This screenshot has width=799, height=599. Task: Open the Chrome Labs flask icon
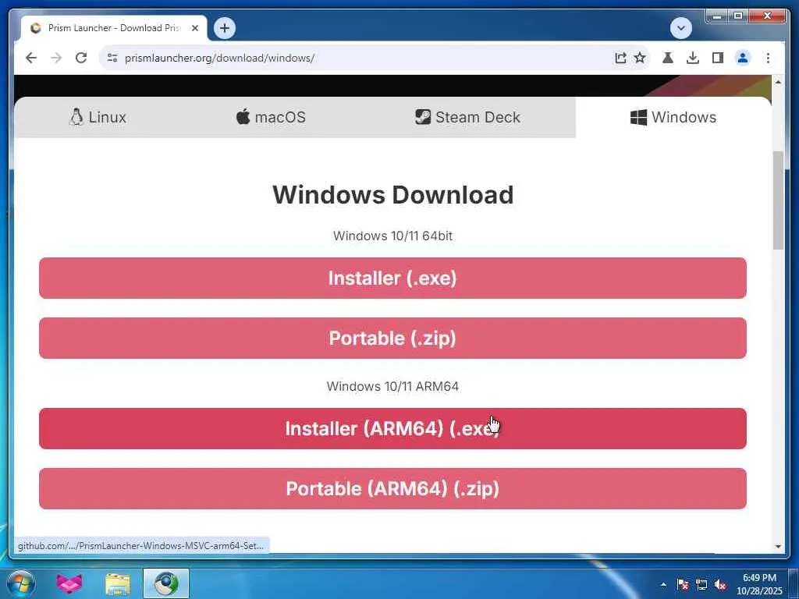pos(668,58)
